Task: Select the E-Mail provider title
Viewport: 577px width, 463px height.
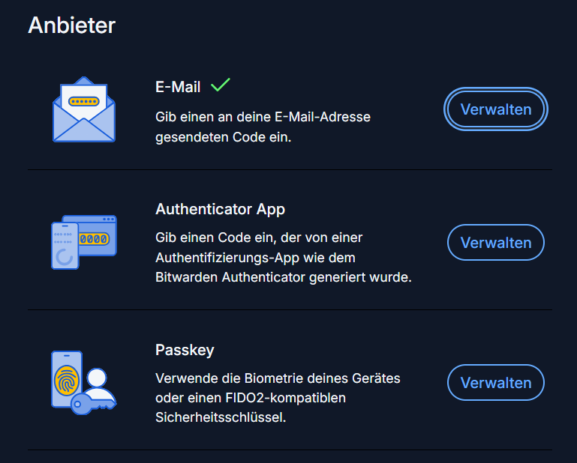Action: click(178, 87)
